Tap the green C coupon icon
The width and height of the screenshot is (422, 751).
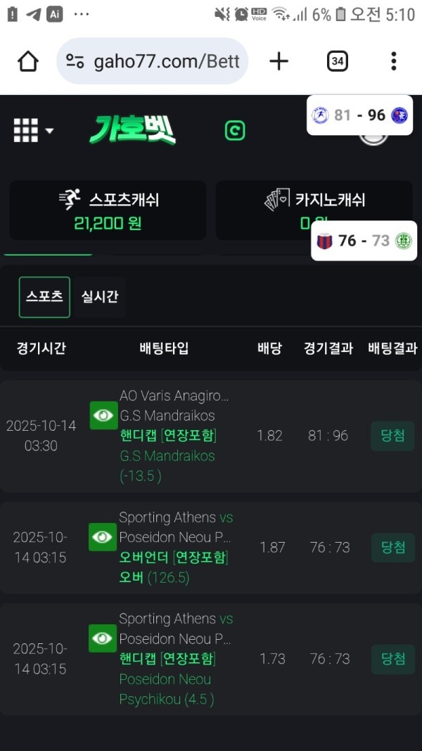tap(234, 130)
